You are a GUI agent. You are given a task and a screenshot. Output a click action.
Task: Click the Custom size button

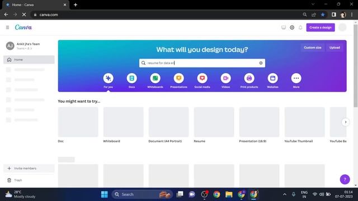point(313,47)
